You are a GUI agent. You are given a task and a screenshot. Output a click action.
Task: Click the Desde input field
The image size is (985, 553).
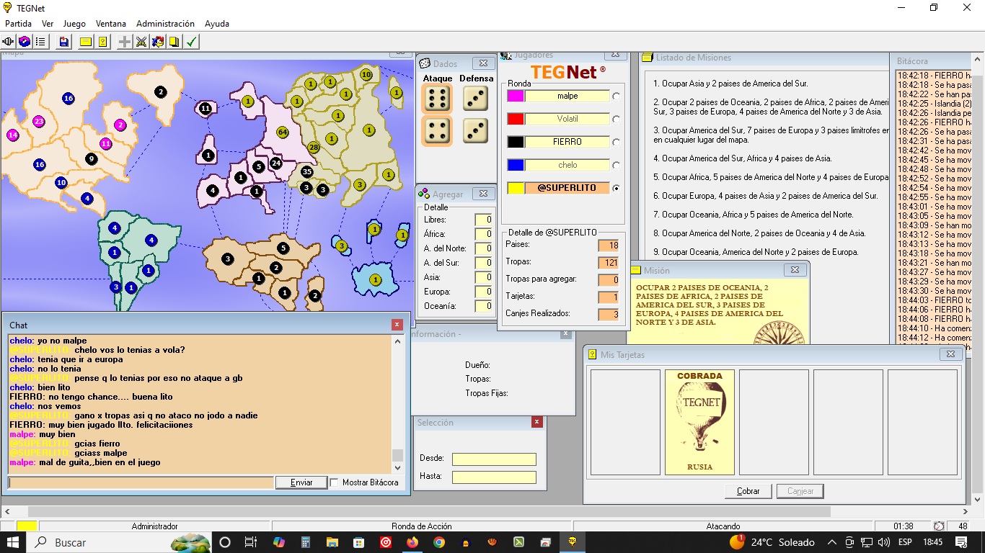click(494, 459)
